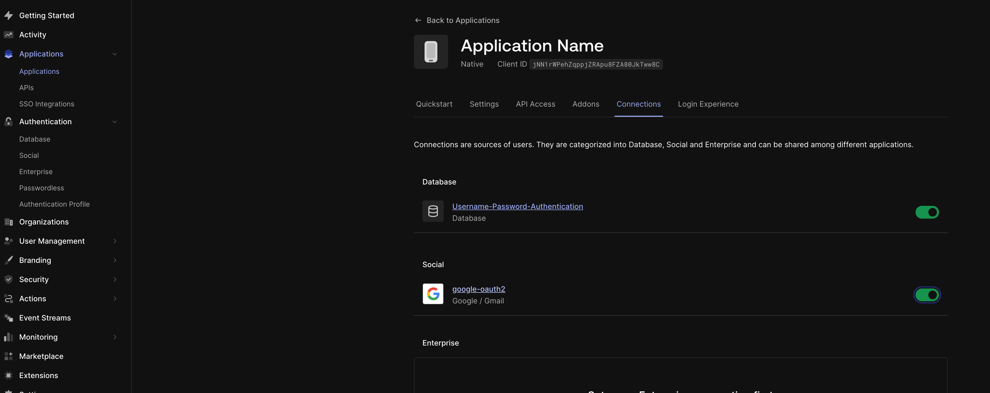990x393 pixels.
Task: Expand the Security chevron
Action: pos(114,279)
